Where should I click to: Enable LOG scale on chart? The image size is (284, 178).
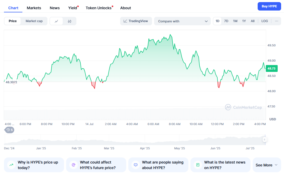(265, 21)
